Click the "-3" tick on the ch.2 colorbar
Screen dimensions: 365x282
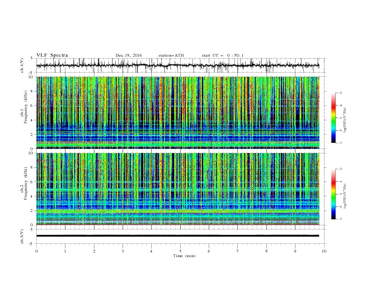340,169
